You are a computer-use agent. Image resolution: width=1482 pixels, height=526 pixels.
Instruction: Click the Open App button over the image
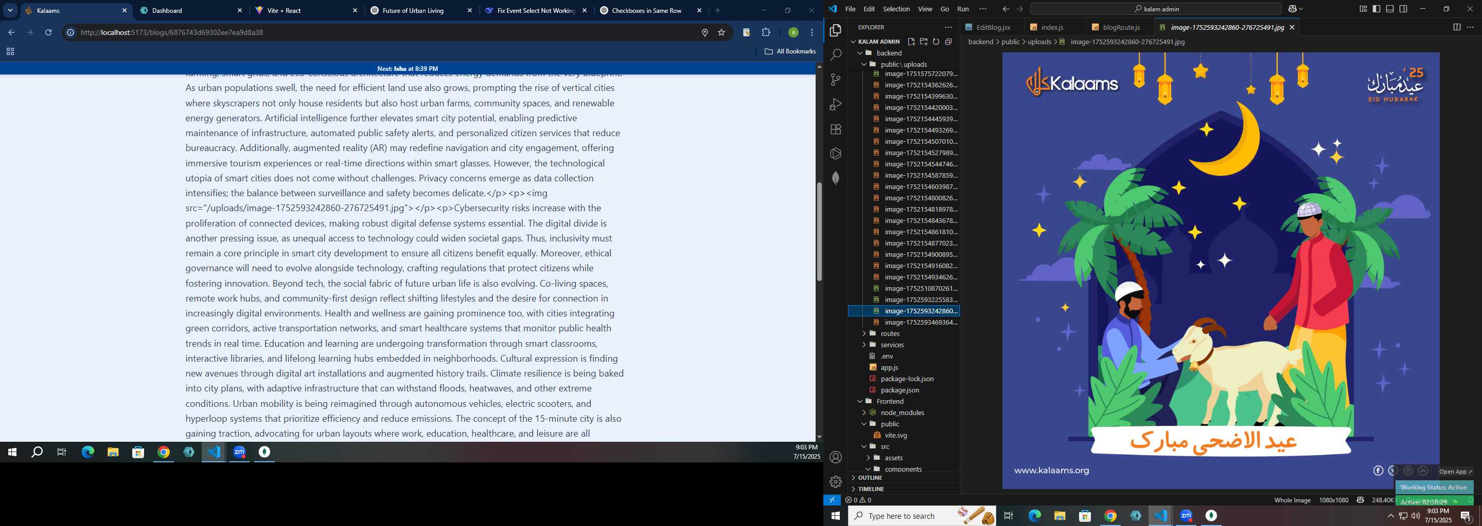pyautogui.click(x=1456, y=472)
